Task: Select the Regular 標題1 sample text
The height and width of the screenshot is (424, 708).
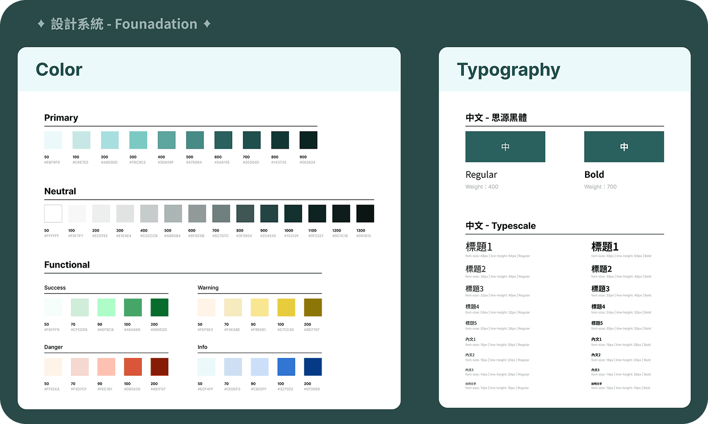Action: pyautogui.click(x=479, y=247)
